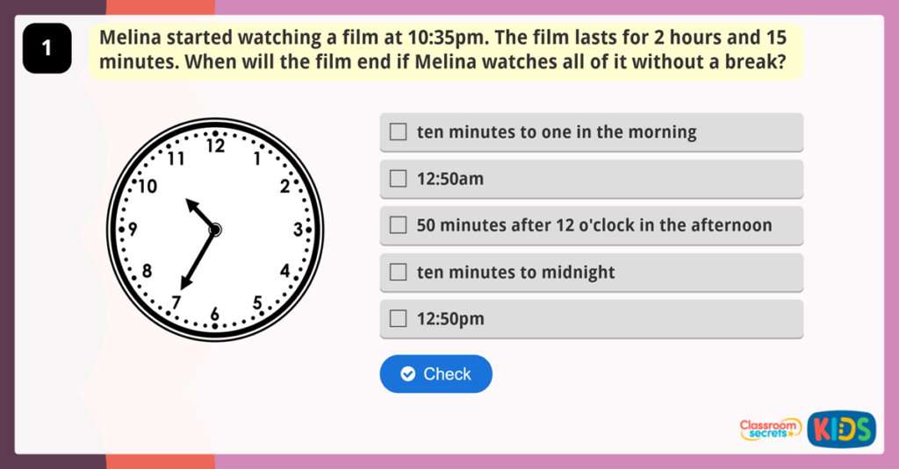Viewport: 899px width, 469px height.
Task: Click the number 9 on the clock
Action: click(x=133, y=230)
